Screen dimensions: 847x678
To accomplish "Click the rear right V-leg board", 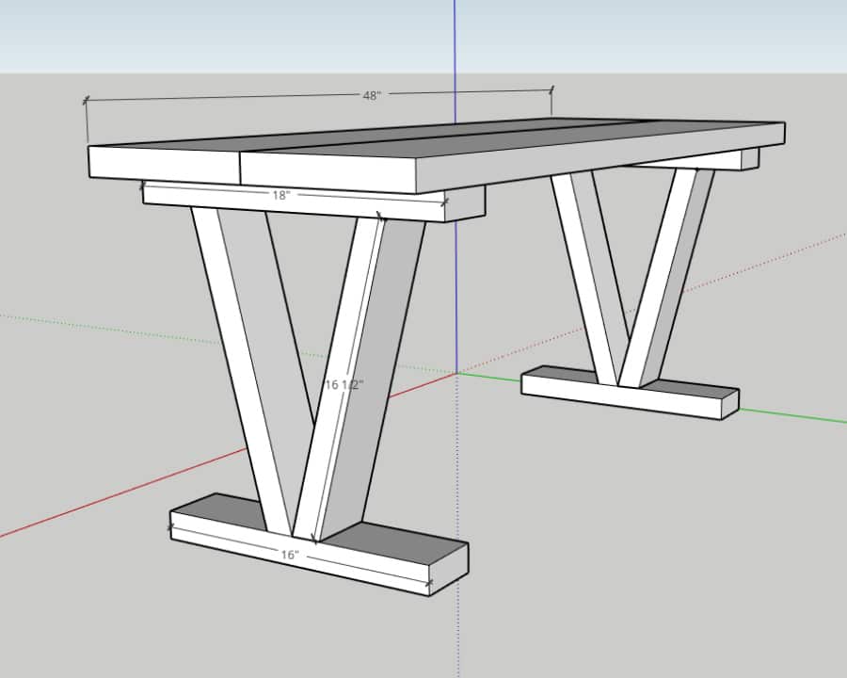I will pyautogui.click(x=667, y=276).
